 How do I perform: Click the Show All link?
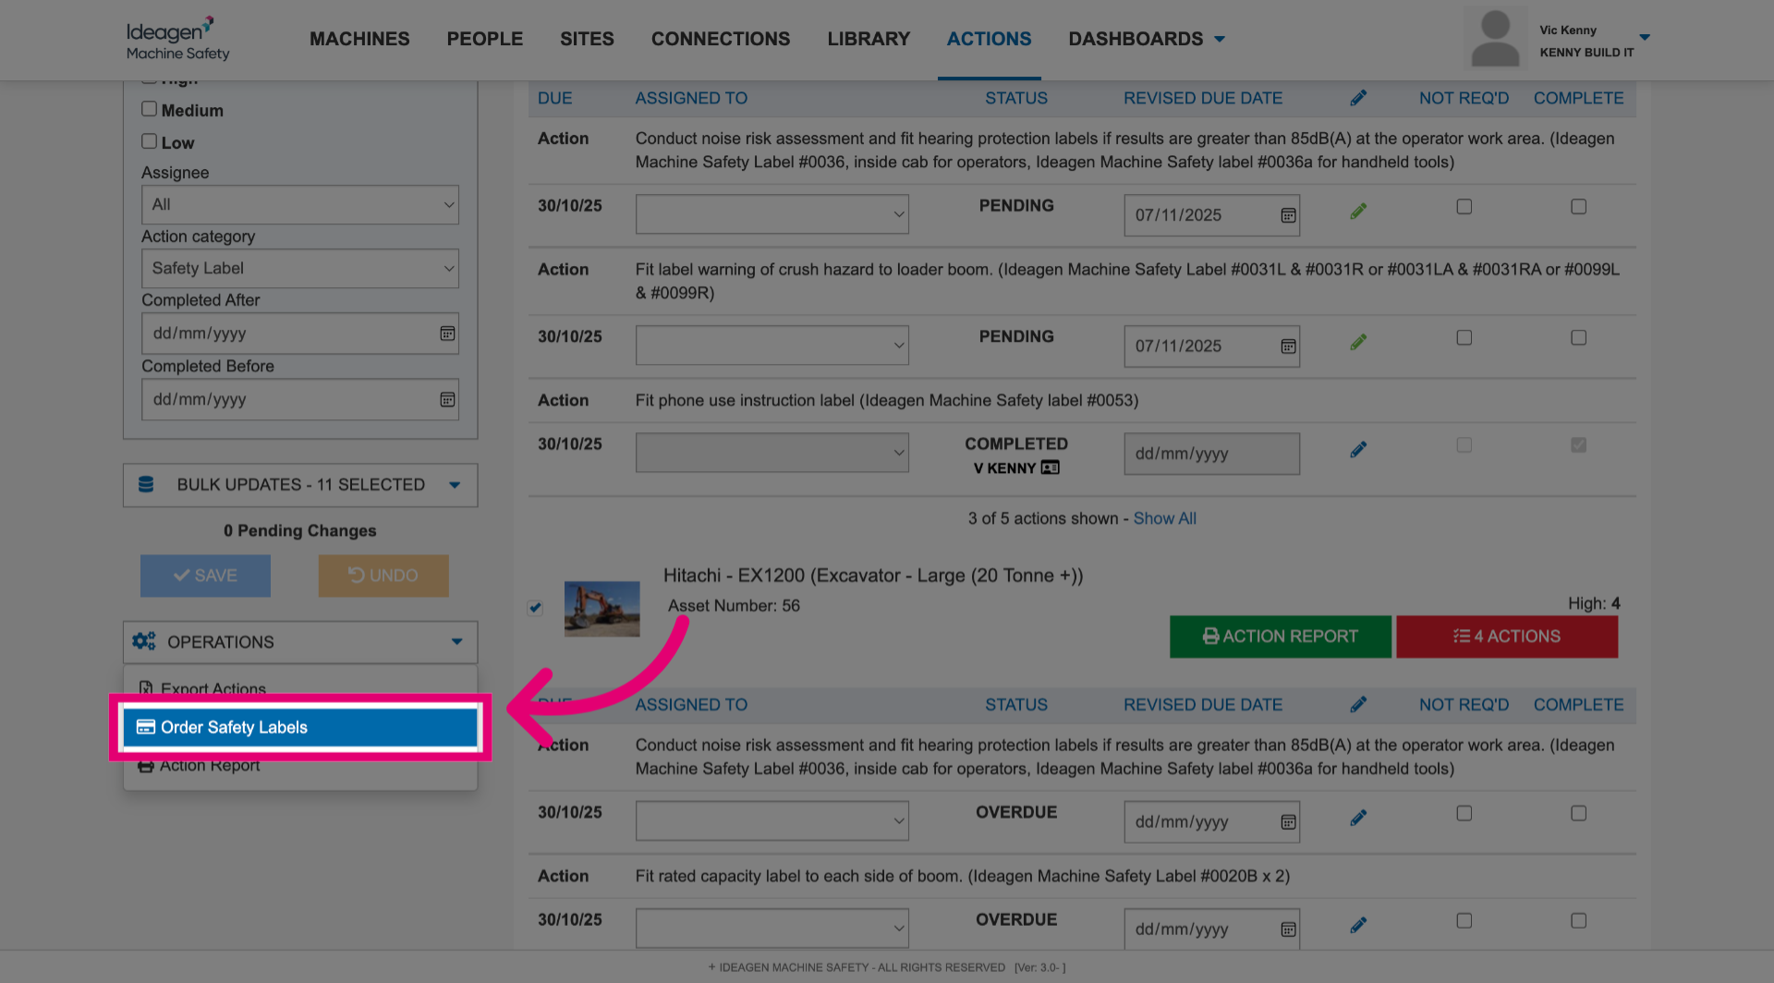(1164, 519)
